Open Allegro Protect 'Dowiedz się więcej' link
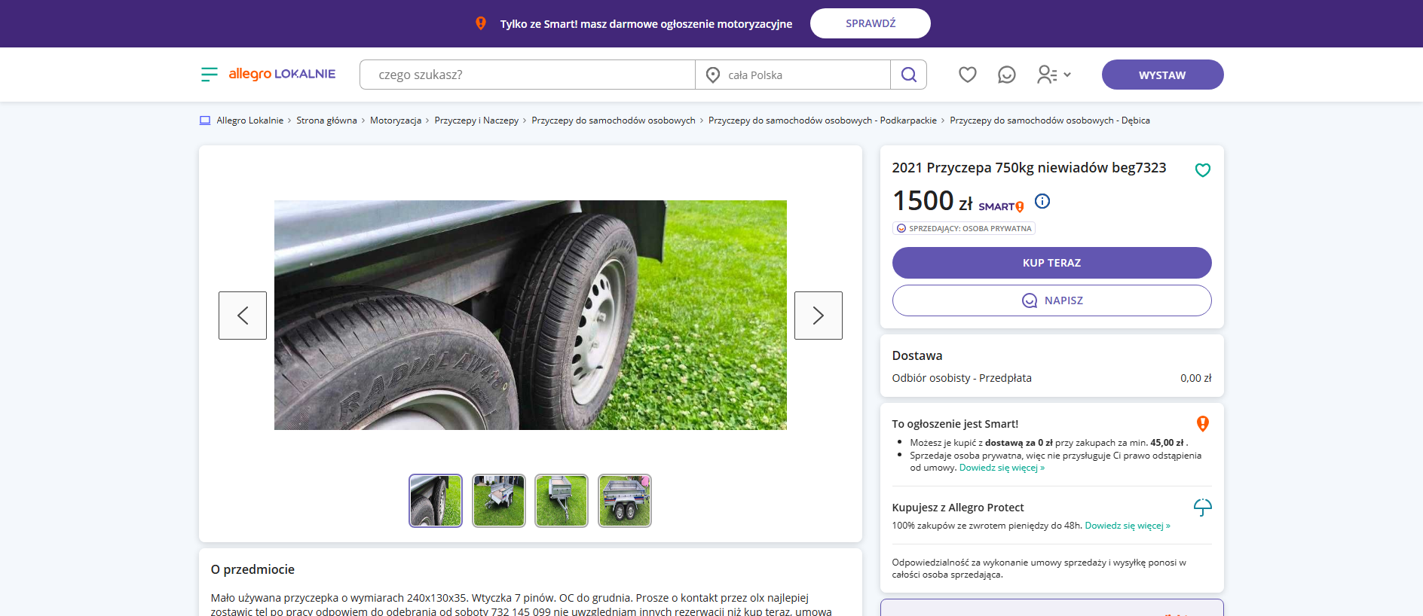 coord(1128,526)
